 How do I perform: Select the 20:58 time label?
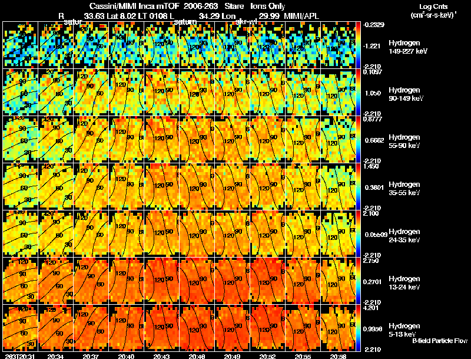pos(338,357)
